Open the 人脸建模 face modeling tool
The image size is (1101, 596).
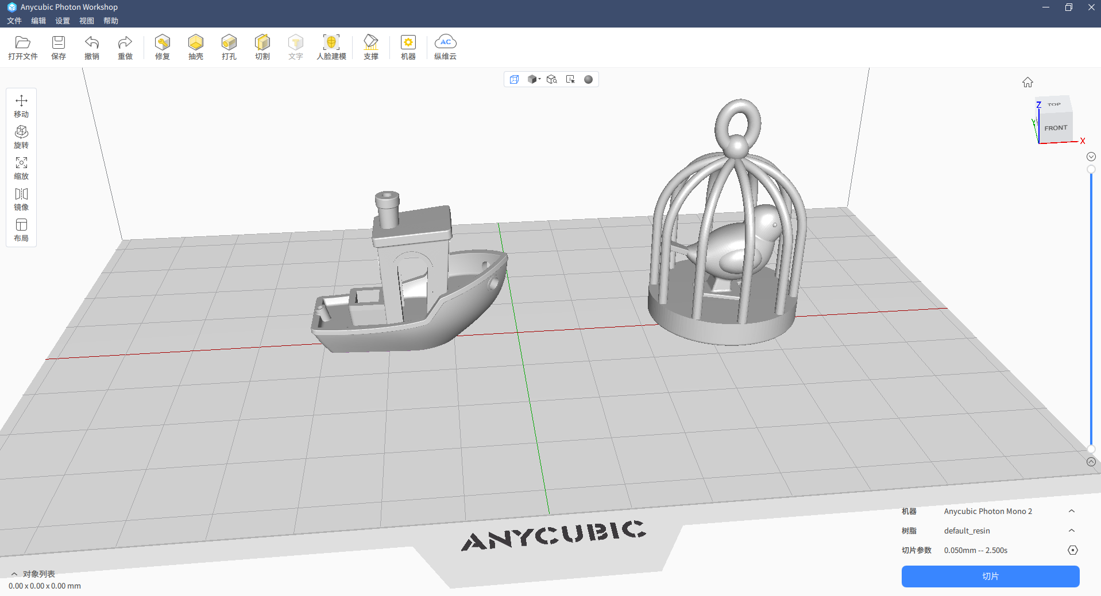click(x=331, y=47)
